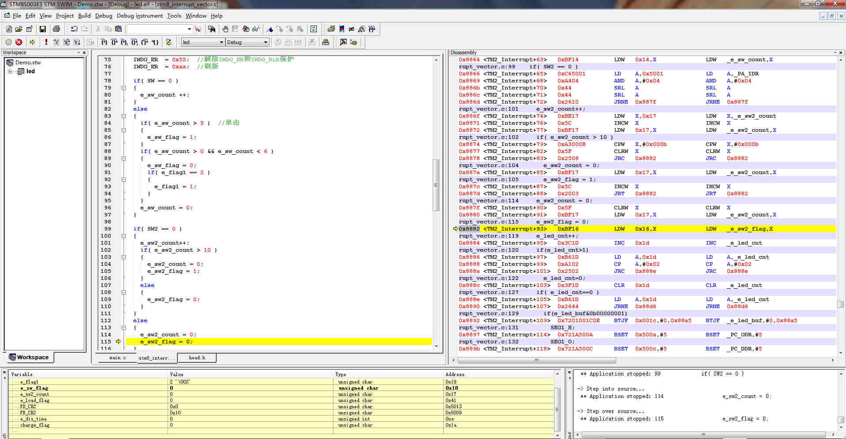
Task: Open the Debug instrument menu
Action: click(x=140, y=16)
